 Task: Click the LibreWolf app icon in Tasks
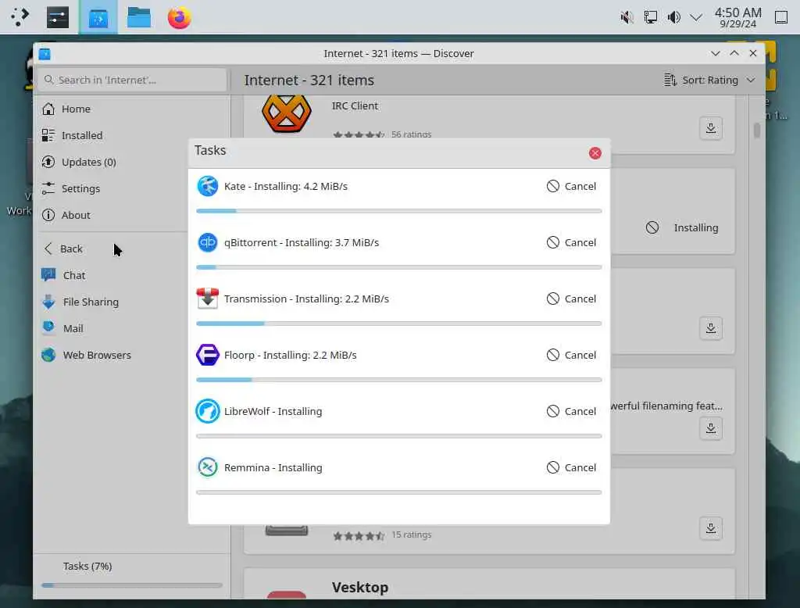point(208,411)
